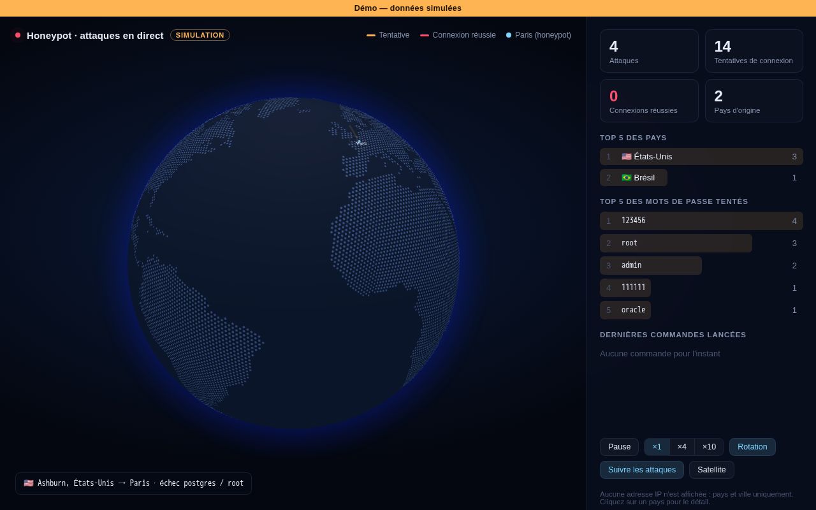Toggle Suivre les attaques mode

pos(642,470)
